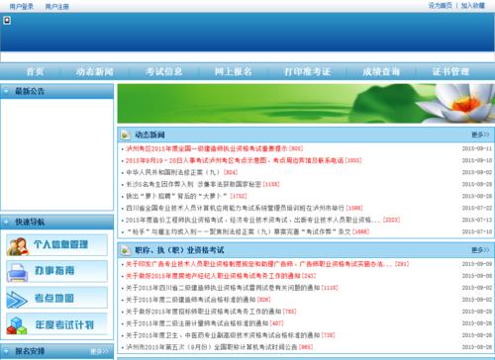The width and height of the screenshot is (495, 360).
Task: Click 更多>> in the 动态新闻 section
Action: 480,135
